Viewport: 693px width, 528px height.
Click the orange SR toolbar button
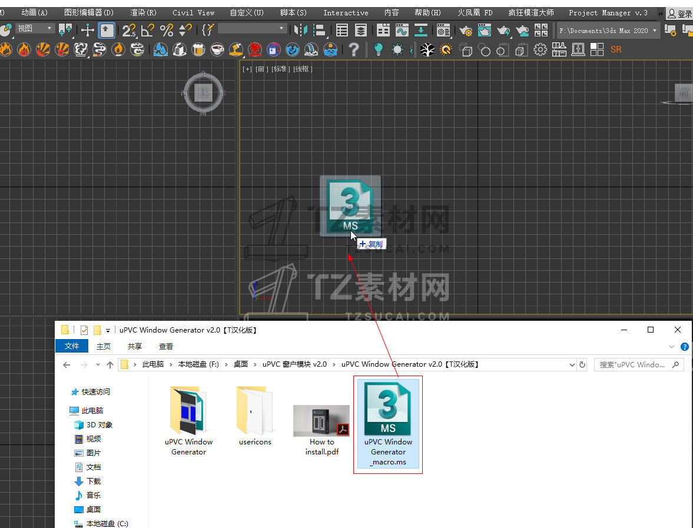tap(616, 49)
